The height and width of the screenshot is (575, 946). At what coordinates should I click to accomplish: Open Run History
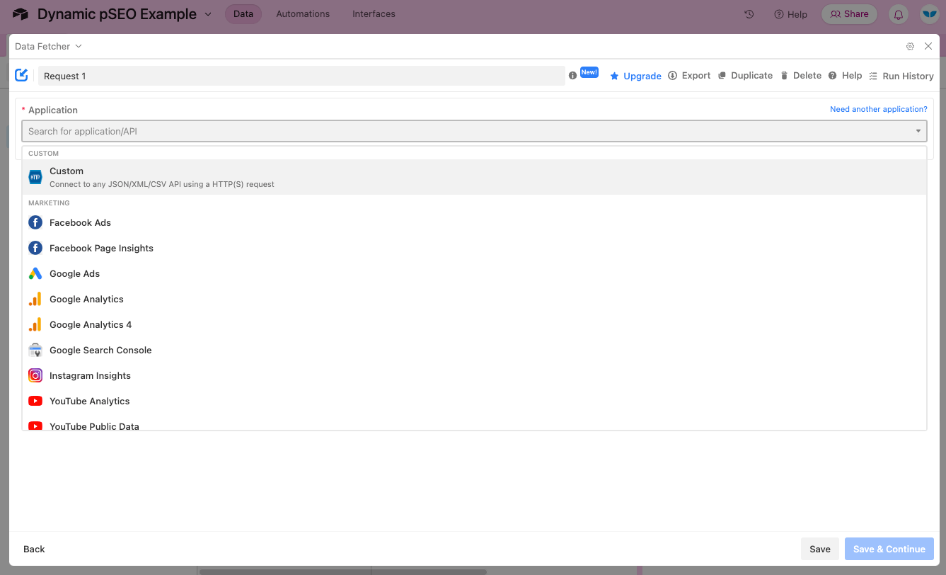point(901,76)
